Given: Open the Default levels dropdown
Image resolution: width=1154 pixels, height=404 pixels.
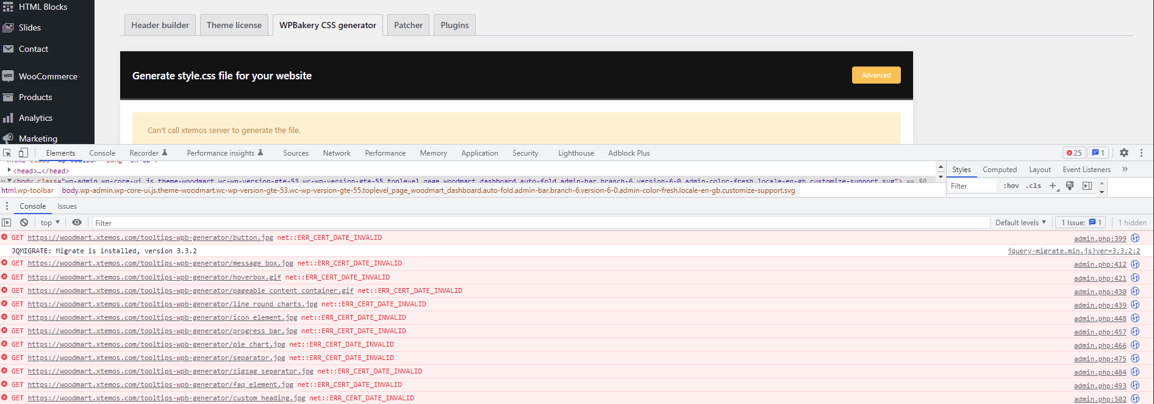Looking at the screenshot, I should pos(1020,222).
